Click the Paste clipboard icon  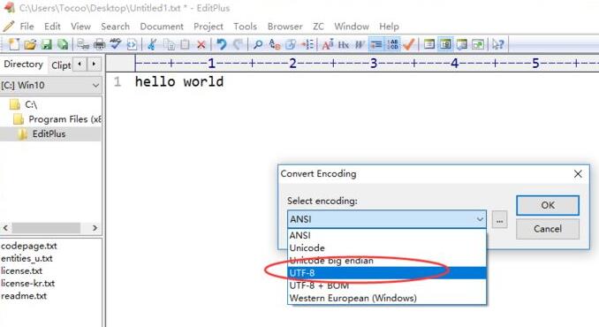185,45
